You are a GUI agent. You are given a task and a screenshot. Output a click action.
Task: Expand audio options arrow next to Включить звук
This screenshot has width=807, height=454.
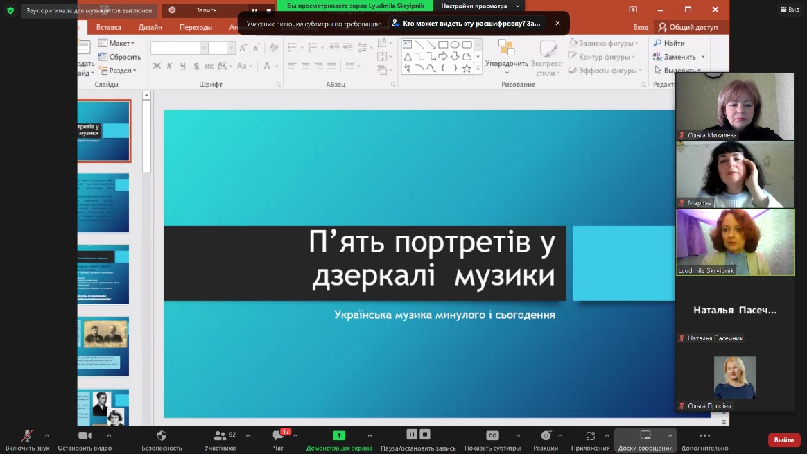47,435
